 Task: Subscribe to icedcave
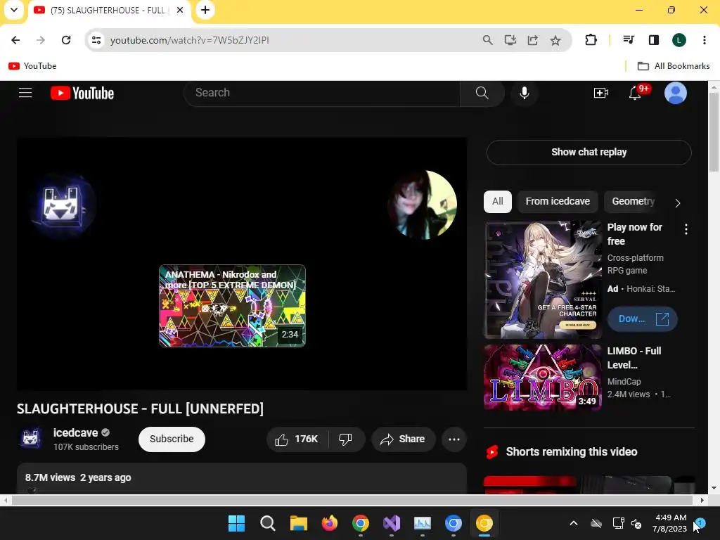[172, 439]
